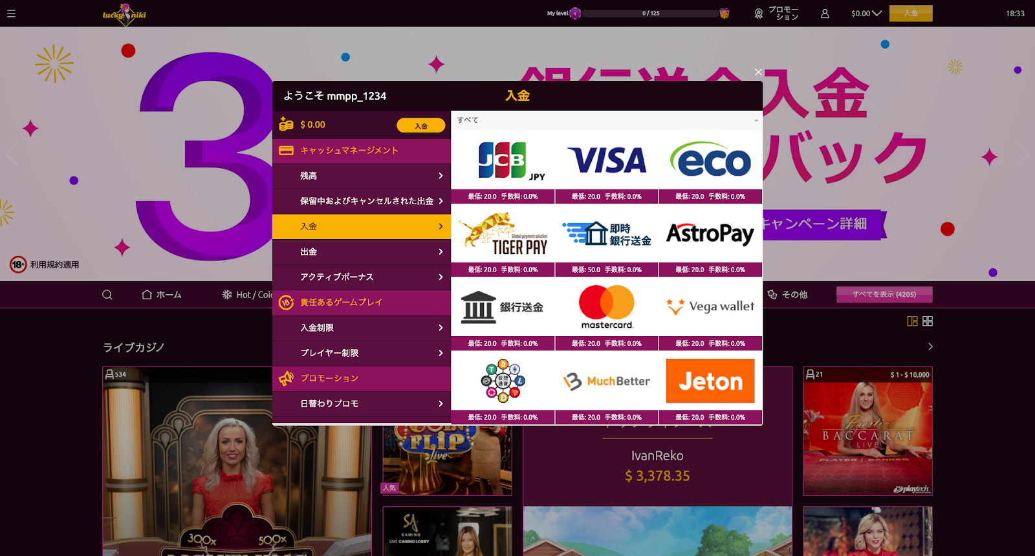Open the 日替わりプロモ menu item
This screenshot has height=556, width=1035.
coord(362,403)
